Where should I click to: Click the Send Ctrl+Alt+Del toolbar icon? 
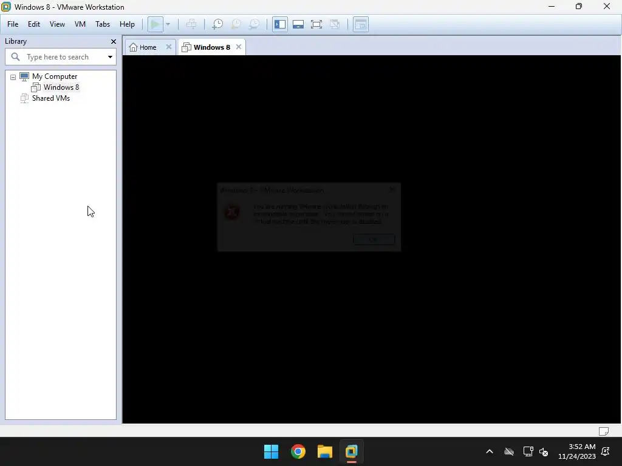coord(191,24)
